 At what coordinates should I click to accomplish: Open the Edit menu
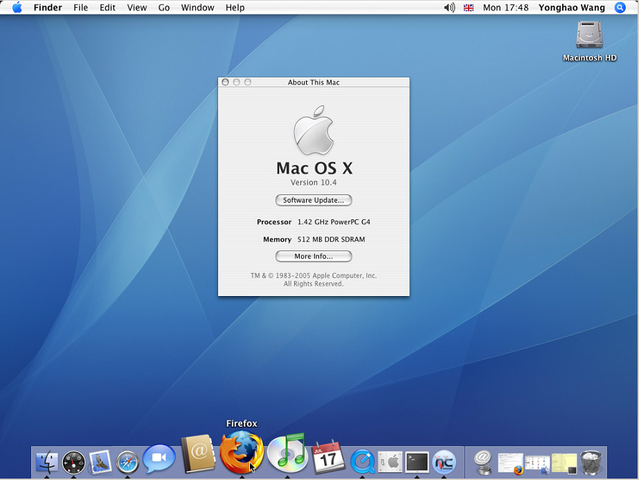107,8
